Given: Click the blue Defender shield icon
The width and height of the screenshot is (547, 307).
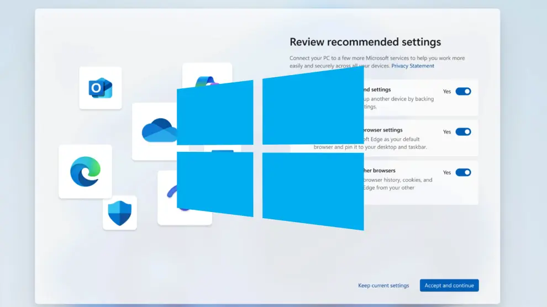Looking at the screenshot, I should pos(119,213).
